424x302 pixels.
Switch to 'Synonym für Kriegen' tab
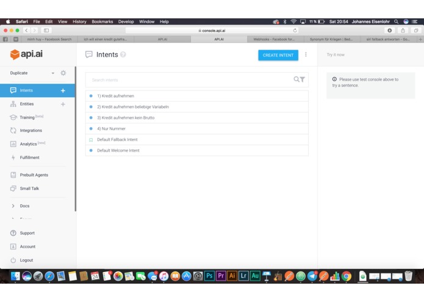coord(331,39)
